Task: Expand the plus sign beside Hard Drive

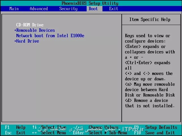Action: pyautogui.click(x=15, y=41)
